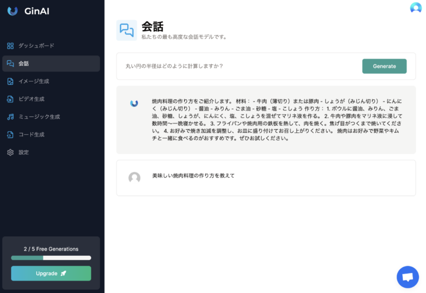The image size is (426, 293).
Task: Select the 会話 menu item
Action: point(51,63)
